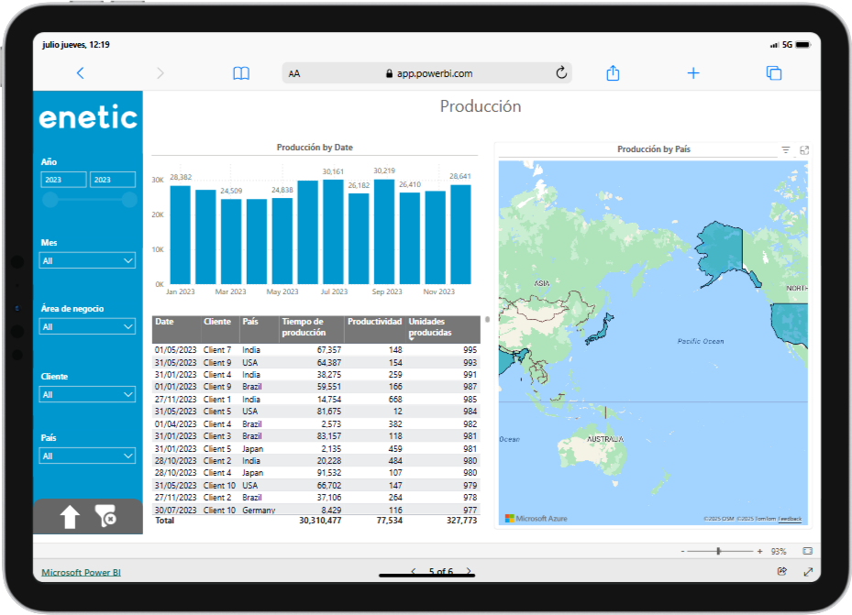Click the map Feedback link
Screen dimensions: 852x615
(790, 519)
